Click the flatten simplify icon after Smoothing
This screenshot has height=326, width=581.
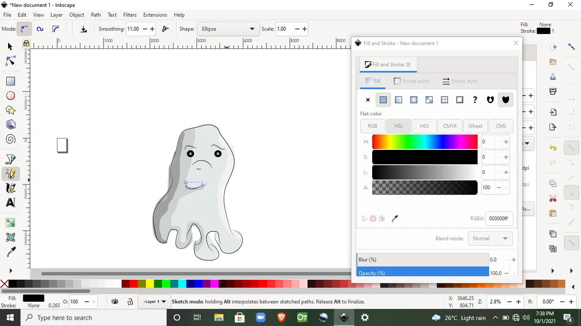[165, 29]
